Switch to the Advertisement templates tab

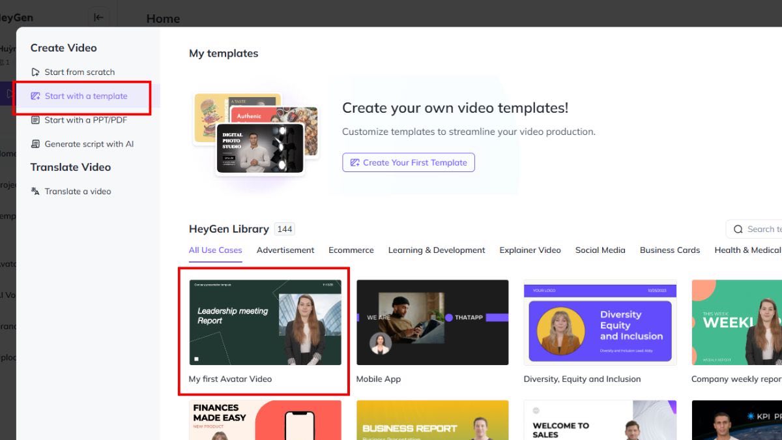[285, 250]
